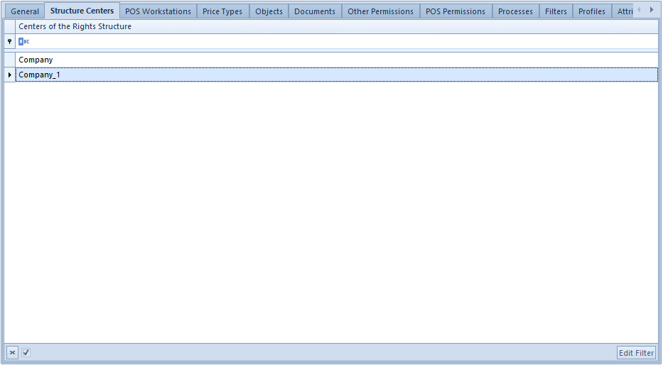
Task: Click the Edit Filter button
Action: click(636, 352)
